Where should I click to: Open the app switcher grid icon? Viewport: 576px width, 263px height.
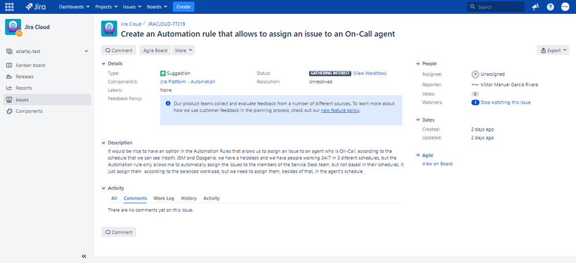pyautogui.click(x=9, y=6)
